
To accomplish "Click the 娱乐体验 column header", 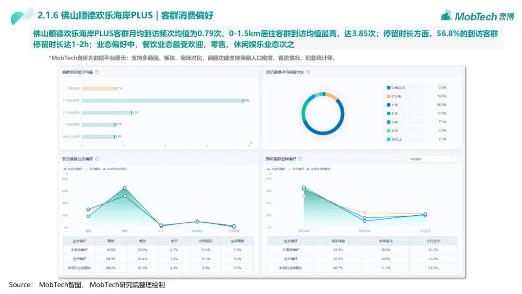I will [338, 241].
